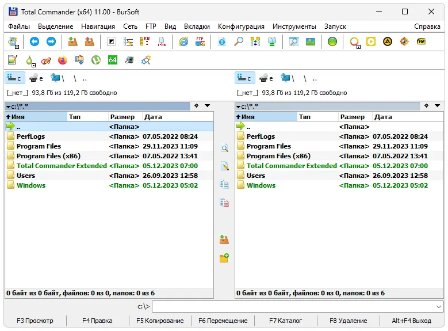Viewport: 448px width, 331px height.
Task: Open dropdown arrow on Control Panel icon
Action: tap(17, 47)
